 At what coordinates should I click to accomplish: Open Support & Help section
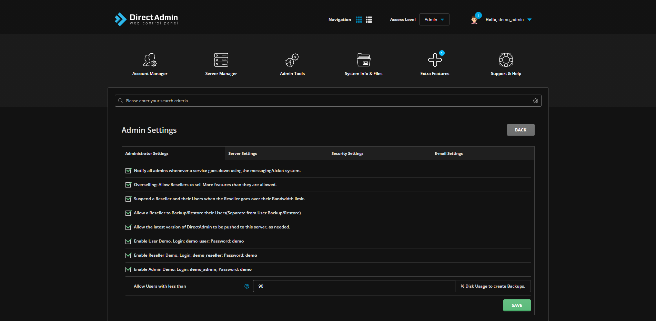[x=506, y=64]
